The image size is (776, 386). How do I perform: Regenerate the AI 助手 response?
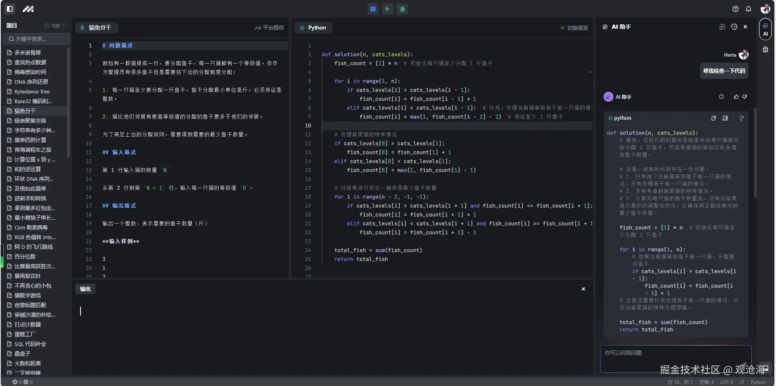[x=721, y=97]
